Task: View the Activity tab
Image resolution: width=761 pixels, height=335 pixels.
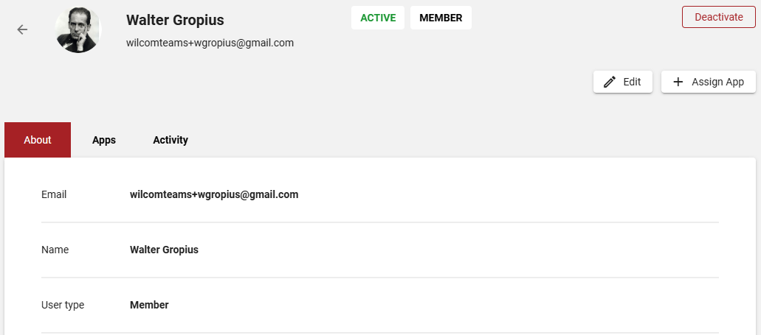Action: (171, 140)
